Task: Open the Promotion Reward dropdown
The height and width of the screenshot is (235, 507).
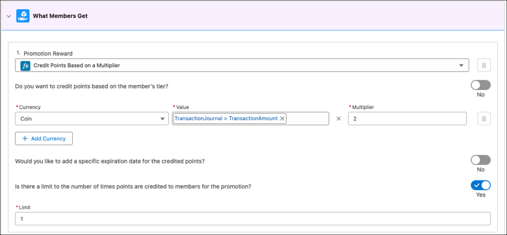Action: [x=242, y=65]
